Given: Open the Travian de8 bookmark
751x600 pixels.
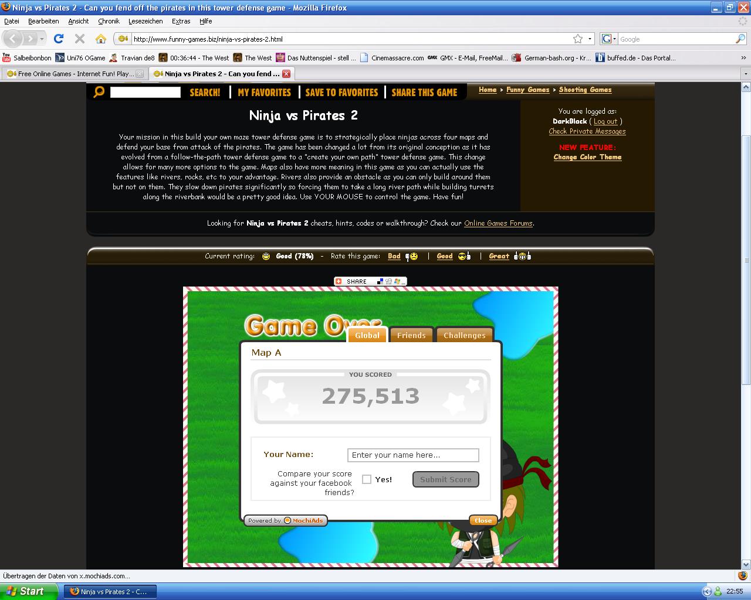Looking at the screenshot, I should (132, 58).
